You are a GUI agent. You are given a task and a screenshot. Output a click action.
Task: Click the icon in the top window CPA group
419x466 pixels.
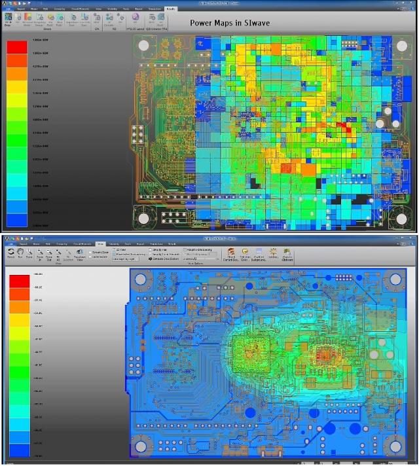[x=97, y=18]
